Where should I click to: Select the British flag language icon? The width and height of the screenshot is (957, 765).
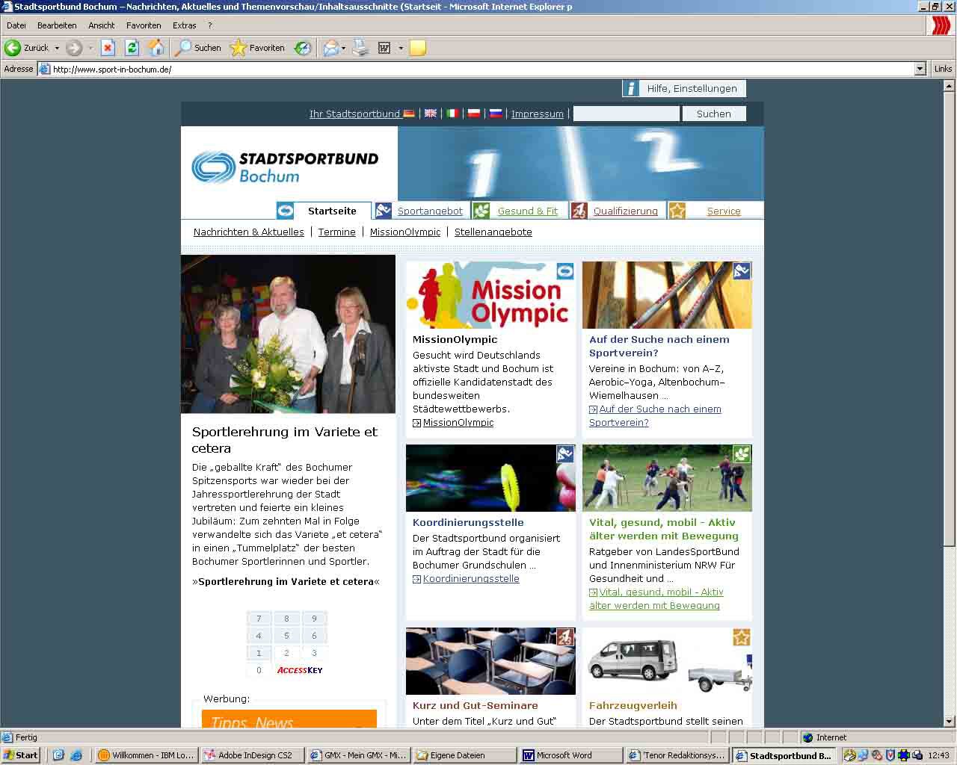point(431,114)
